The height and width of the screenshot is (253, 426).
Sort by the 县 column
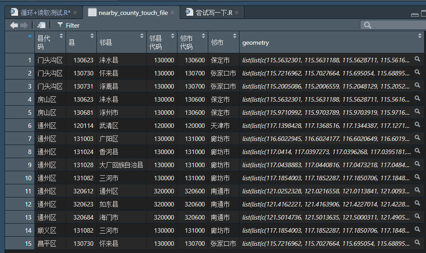[81, 42]
